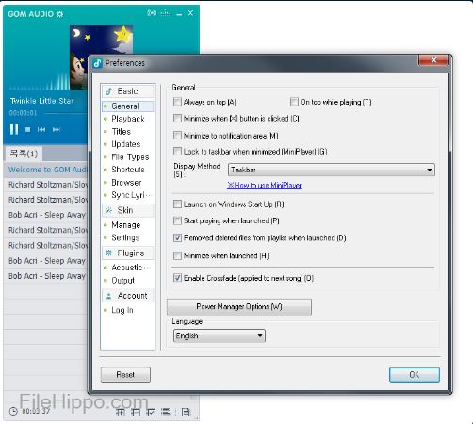473x424 pixels.
Task: Click 'Twinkle Little Star' song title text
Action: pos(42,101)
